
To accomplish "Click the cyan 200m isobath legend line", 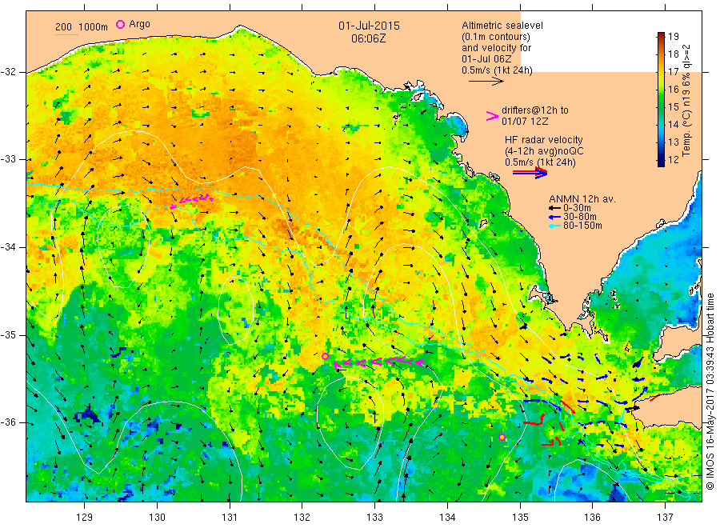I will coord(66,34).
